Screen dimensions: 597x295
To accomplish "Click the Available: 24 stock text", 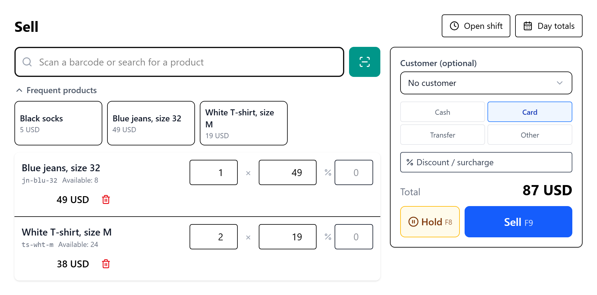I will (78, 245).
